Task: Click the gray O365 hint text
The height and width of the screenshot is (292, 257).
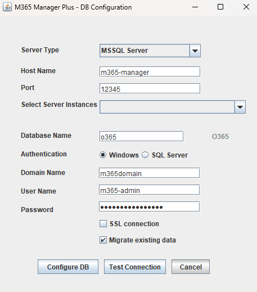Action: (x=220, y=137)
